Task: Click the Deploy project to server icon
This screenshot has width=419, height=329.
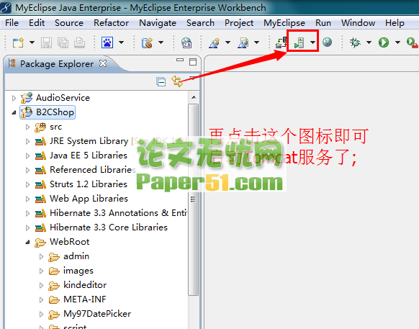Action: point(281,42)
